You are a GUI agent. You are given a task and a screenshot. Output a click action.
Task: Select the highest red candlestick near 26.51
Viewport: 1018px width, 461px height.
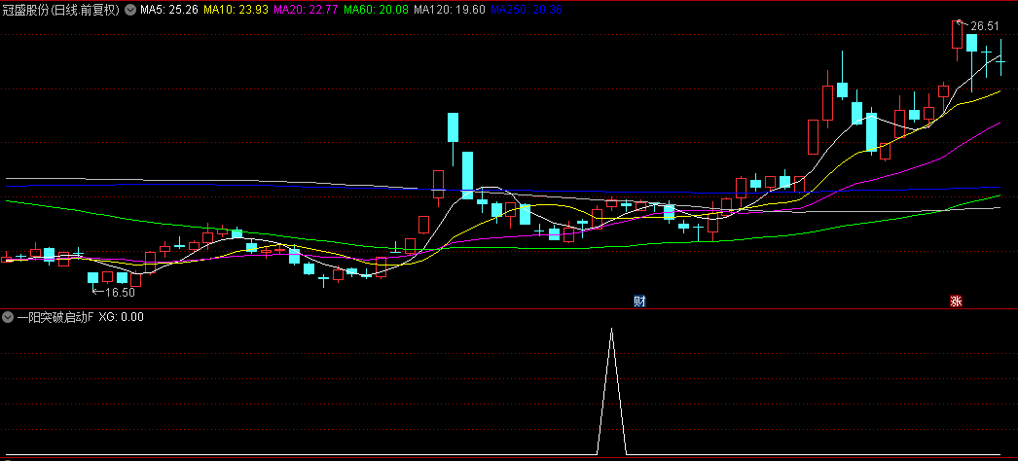957,34
